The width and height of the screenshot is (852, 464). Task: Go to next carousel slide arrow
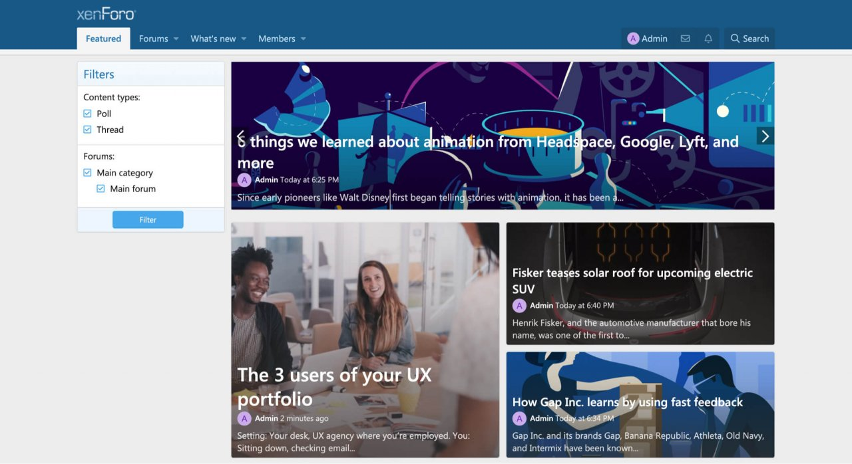(765, 136)
